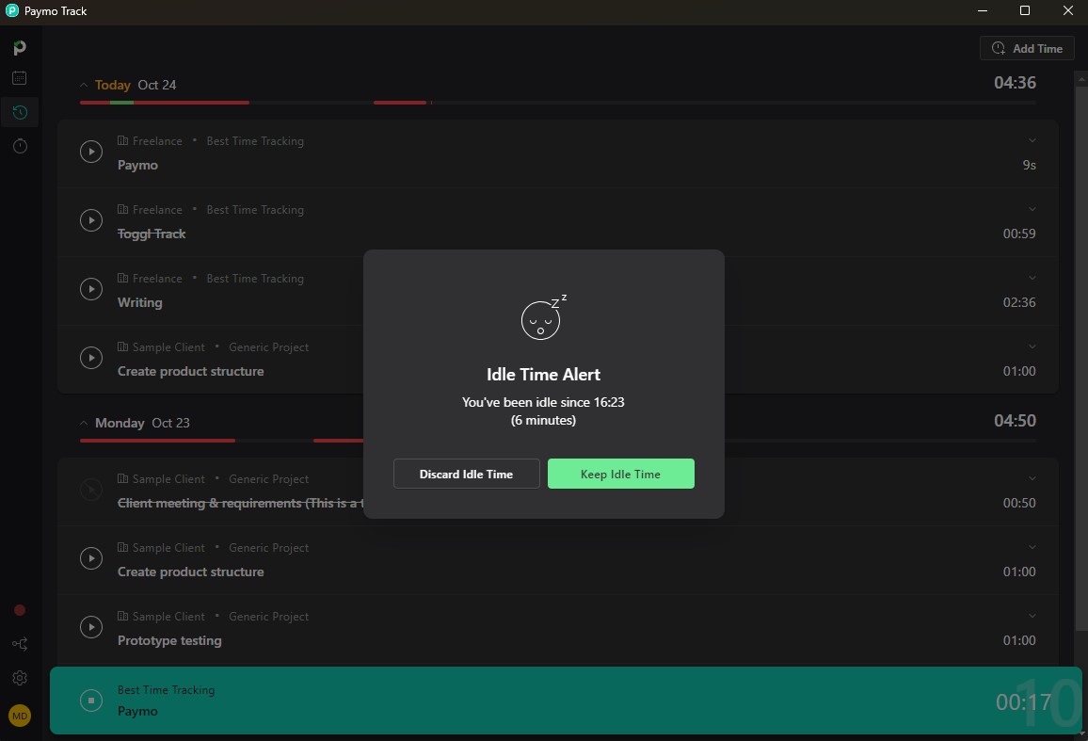Screen dimensions: 1088x741
Task: Stop the running Paymo timer
Action: tap(90, 701)
